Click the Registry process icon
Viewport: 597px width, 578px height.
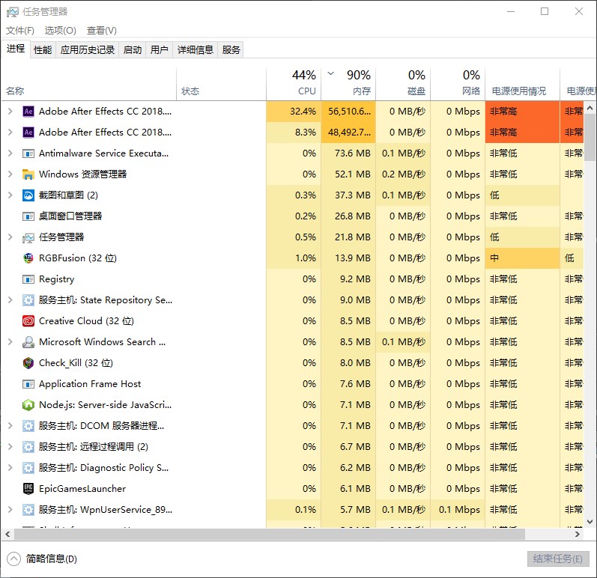click(28, 279)
